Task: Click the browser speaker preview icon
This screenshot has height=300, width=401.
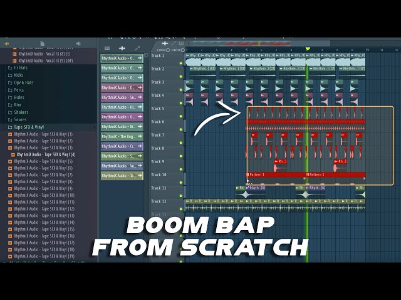Action: (x=78, y=44)
